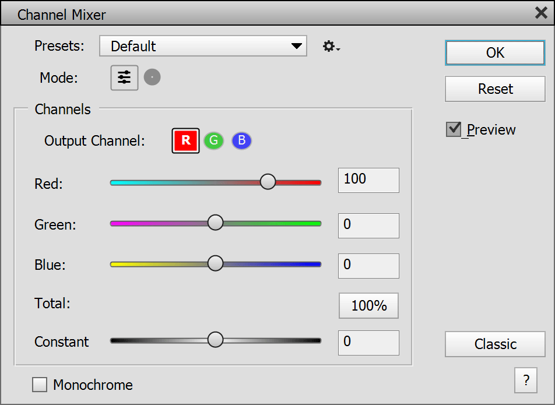555x405 pixels.
Task: Select the Red output channel
Action: tap(186, 141)
